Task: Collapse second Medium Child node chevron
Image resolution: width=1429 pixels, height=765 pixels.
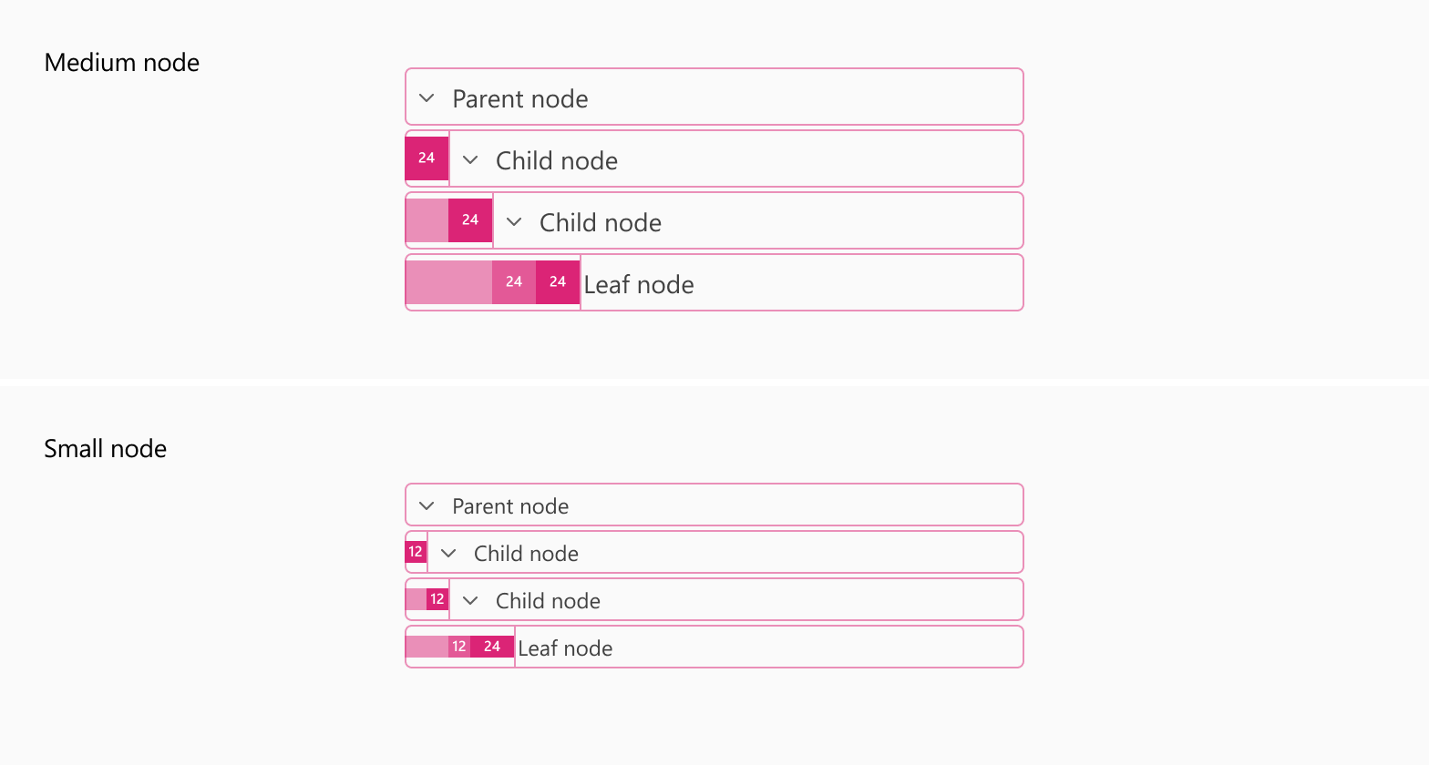Action: point(514,221)
